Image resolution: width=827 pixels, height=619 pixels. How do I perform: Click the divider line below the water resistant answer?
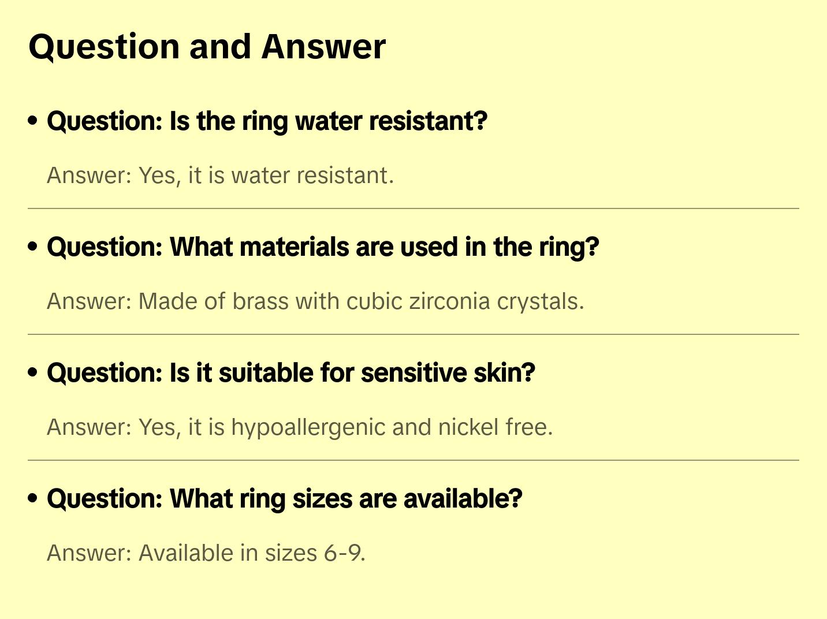click(x=413, y=208)
